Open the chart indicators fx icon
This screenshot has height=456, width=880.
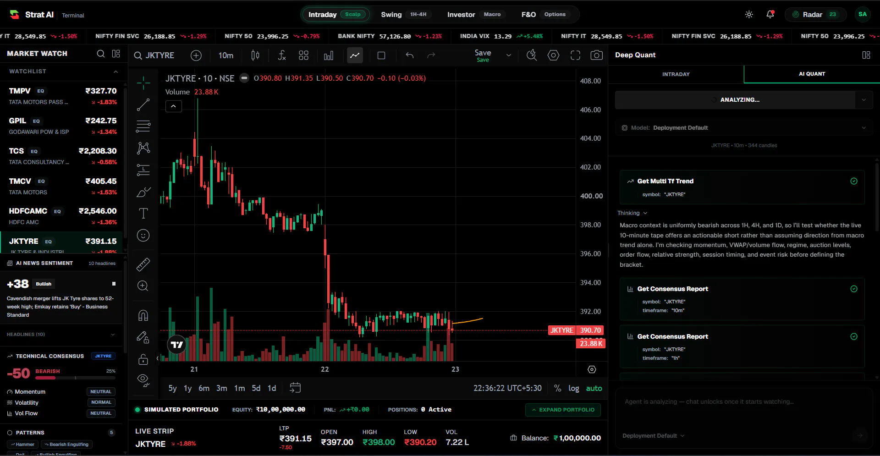282,55
